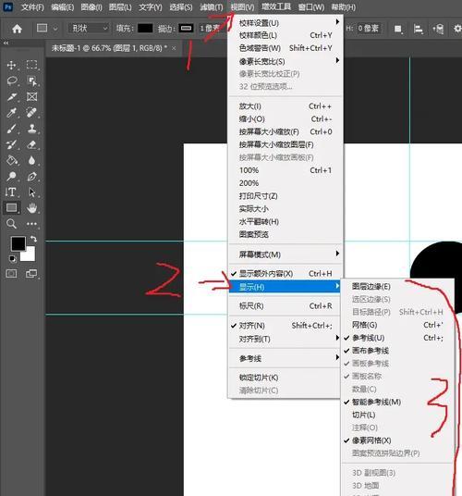
Task: Open the 形状 tool mode dropdown
Action: [x=90, y=29]
